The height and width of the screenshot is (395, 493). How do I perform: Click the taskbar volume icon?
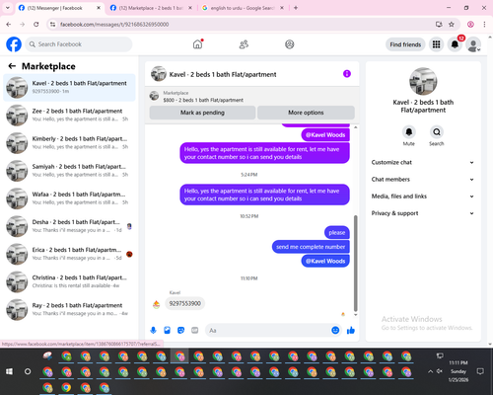[x=440, y=371]
